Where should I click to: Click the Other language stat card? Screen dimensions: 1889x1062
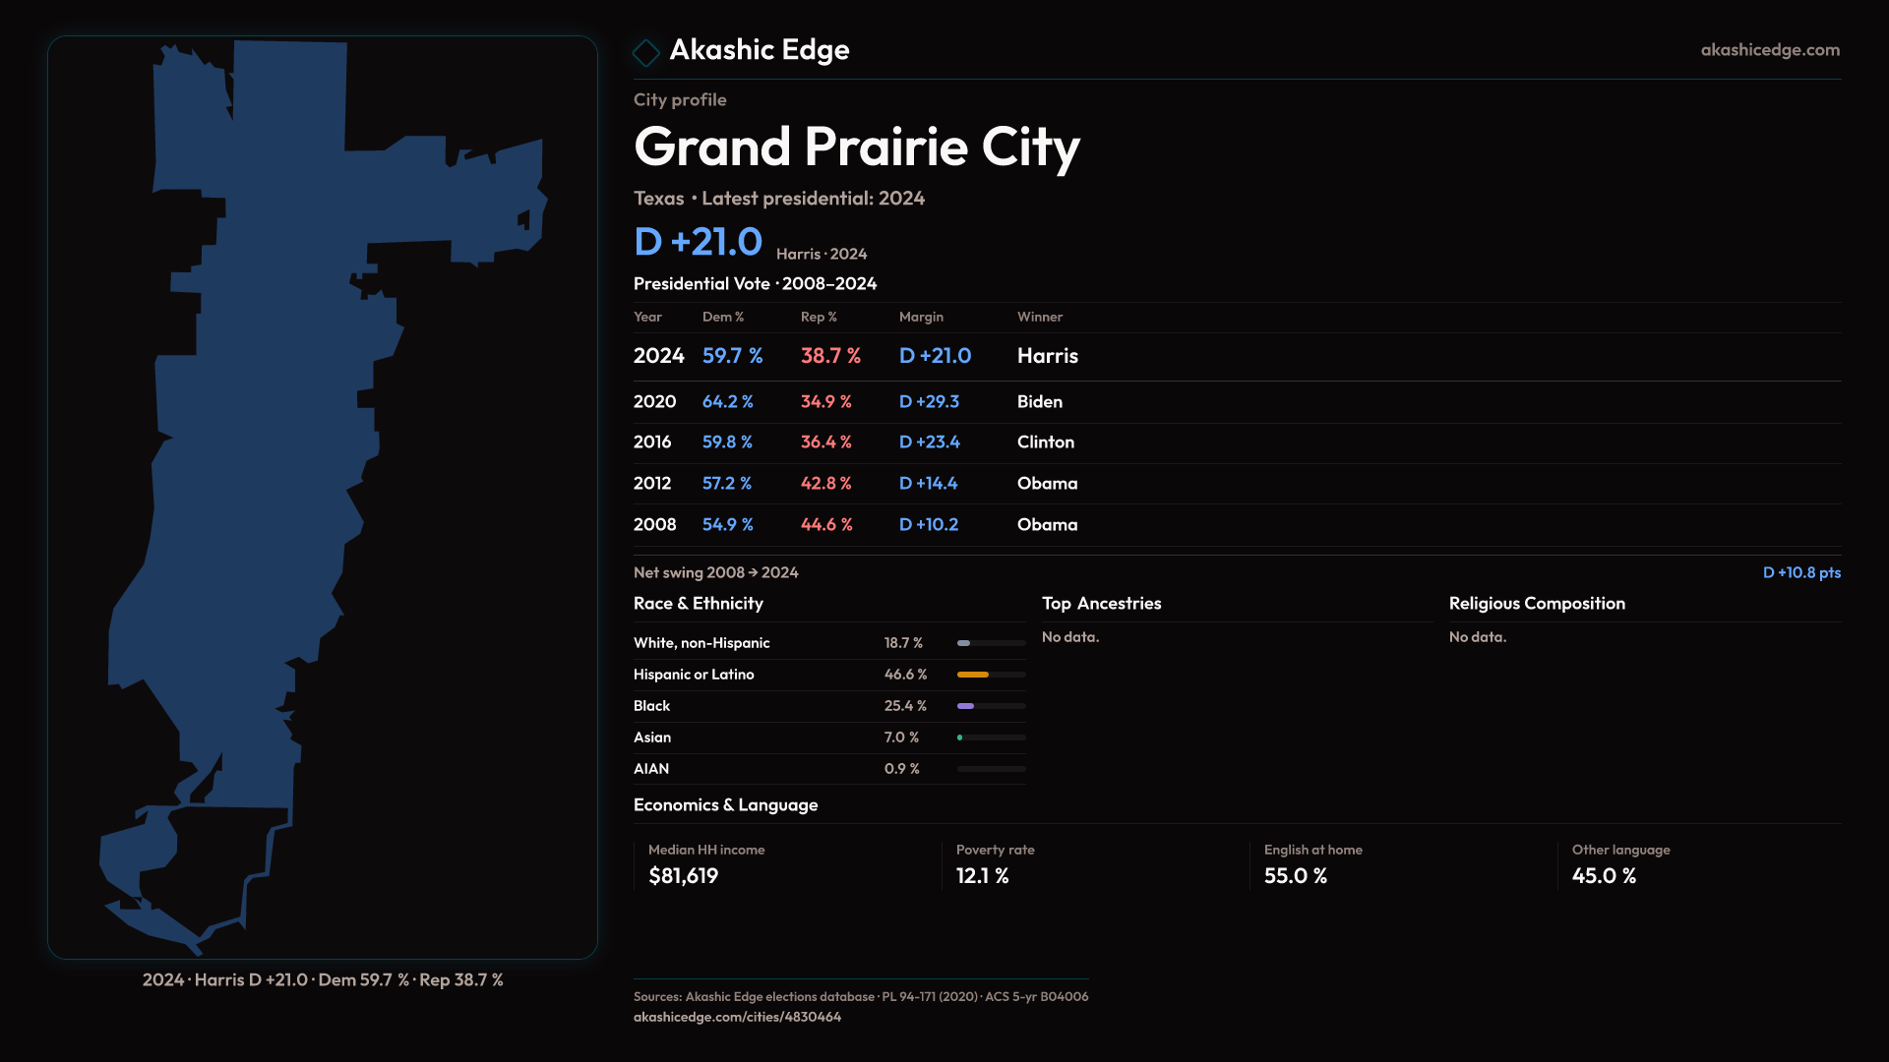[x=1620, y=864]
